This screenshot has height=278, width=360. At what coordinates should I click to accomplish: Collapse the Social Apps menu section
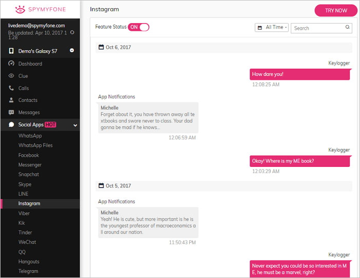tap(75, 125)
